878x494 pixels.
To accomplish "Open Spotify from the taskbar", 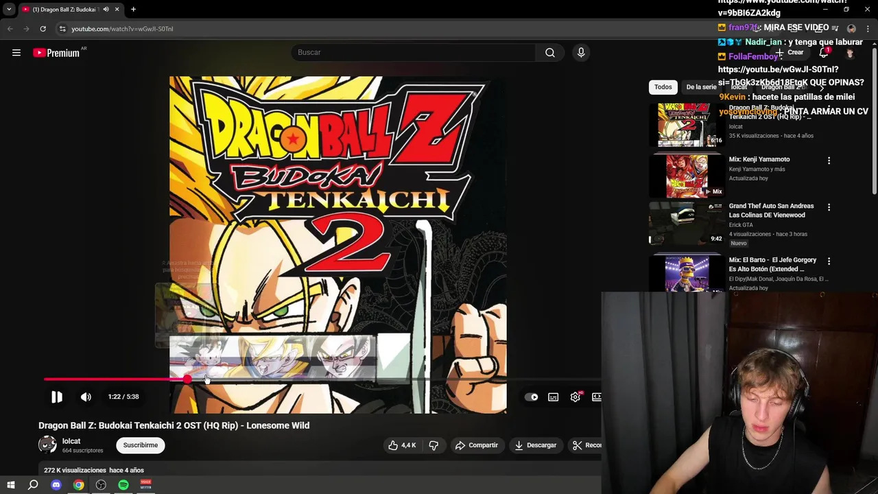I will click(123, 485).
